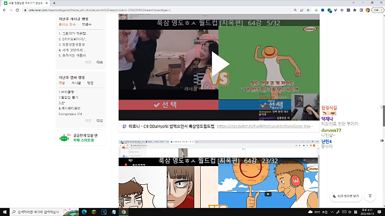
Task: Toggle the browser side panel icon
Action: 361,10
